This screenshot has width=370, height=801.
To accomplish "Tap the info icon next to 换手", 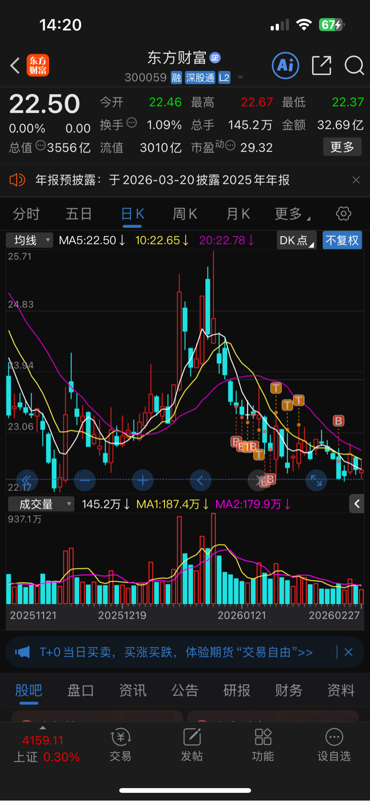I will [132, 123].
